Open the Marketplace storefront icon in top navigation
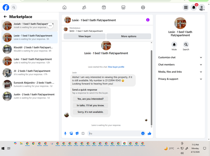 (123, 8)
